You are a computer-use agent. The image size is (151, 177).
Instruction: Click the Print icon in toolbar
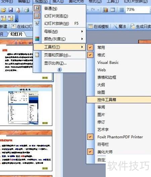coord(27,10)
